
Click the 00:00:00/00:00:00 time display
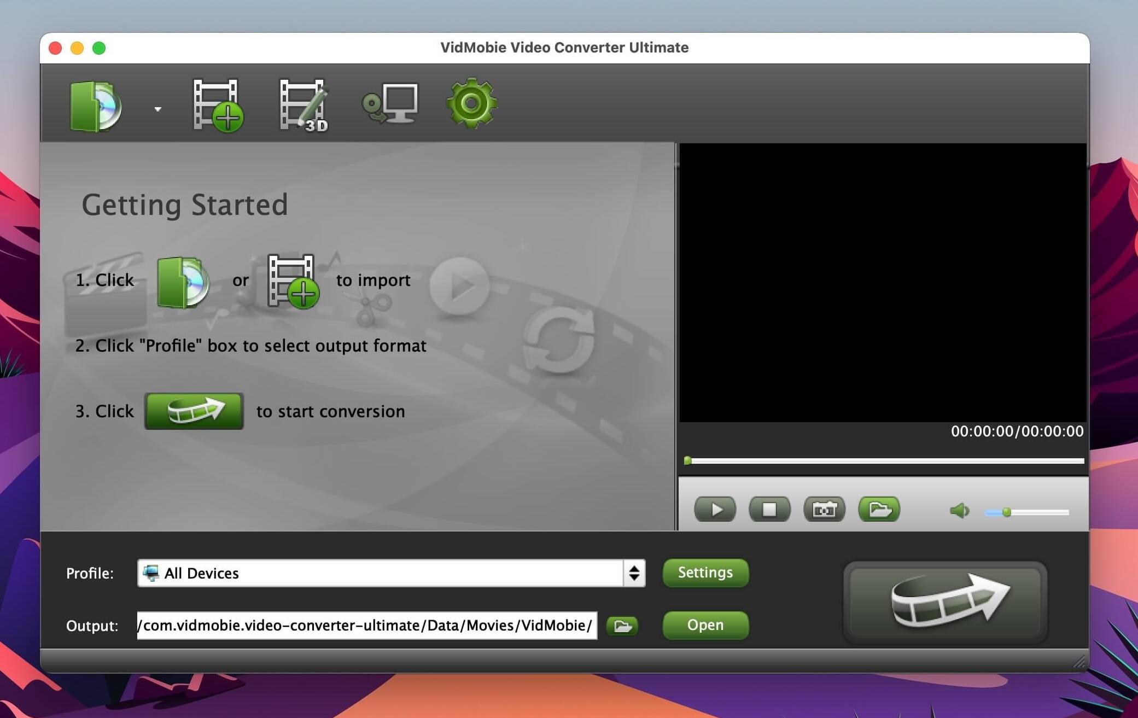[x=1017, y=431]
